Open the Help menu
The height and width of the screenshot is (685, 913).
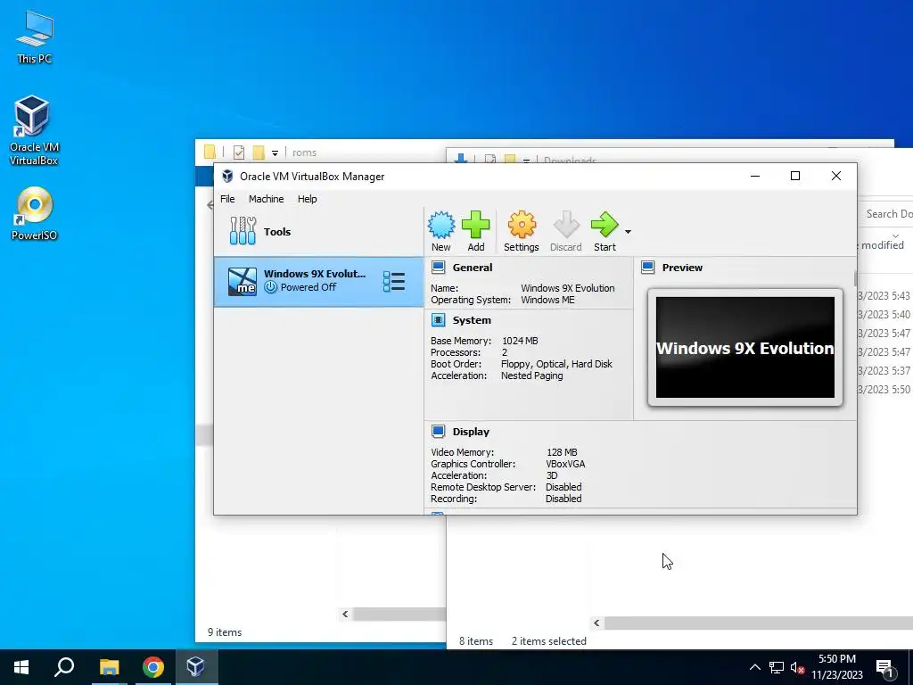307,199
